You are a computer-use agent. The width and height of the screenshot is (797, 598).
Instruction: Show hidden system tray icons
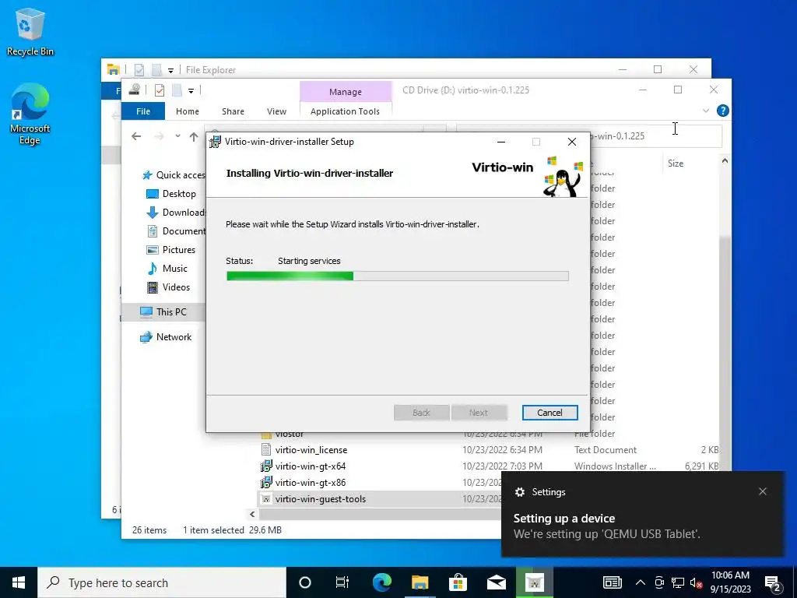click(x=641, y=582)
